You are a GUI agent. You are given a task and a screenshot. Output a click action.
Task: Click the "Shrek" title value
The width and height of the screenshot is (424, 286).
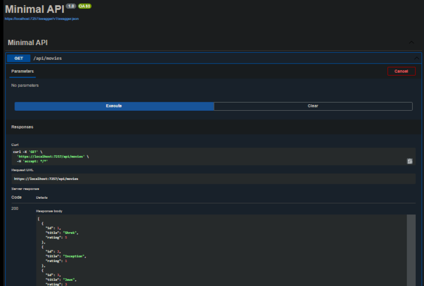coord(70,233)
